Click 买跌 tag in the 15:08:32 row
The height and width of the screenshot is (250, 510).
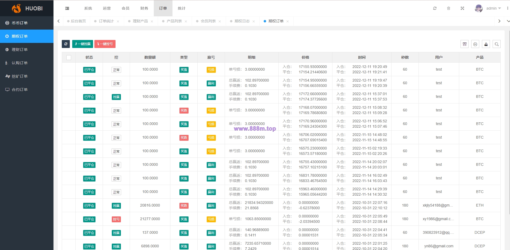click(x=184, y=111)
